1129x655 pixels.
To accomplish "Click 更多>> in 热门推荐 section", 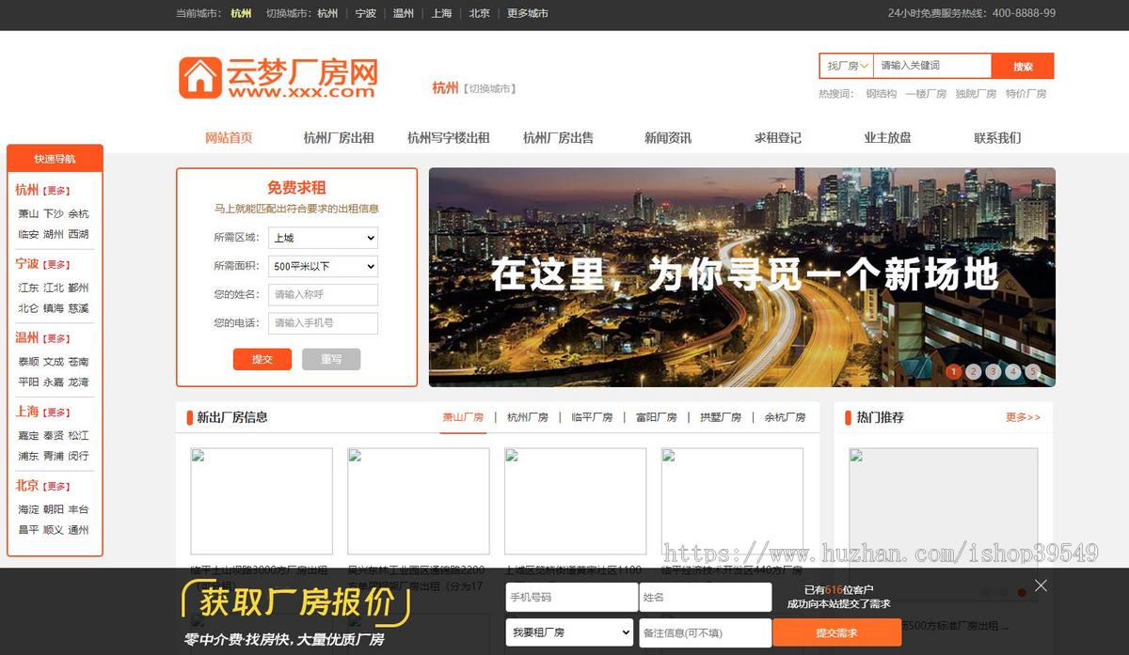I will click(1023, 417).
